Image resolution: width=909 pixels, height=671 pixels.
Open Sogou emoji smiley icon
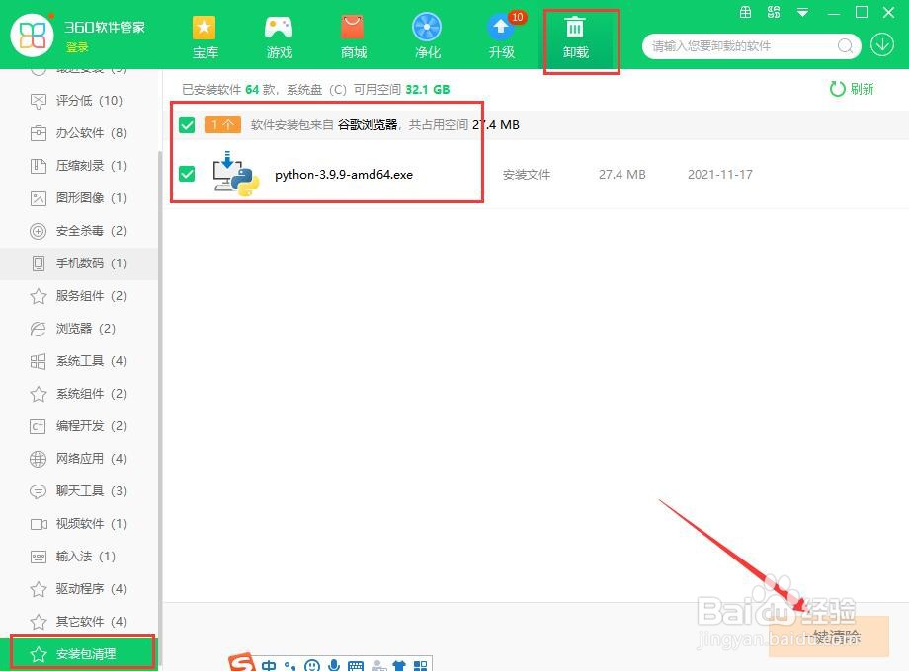pyautogui.click(x=312, y=666)
